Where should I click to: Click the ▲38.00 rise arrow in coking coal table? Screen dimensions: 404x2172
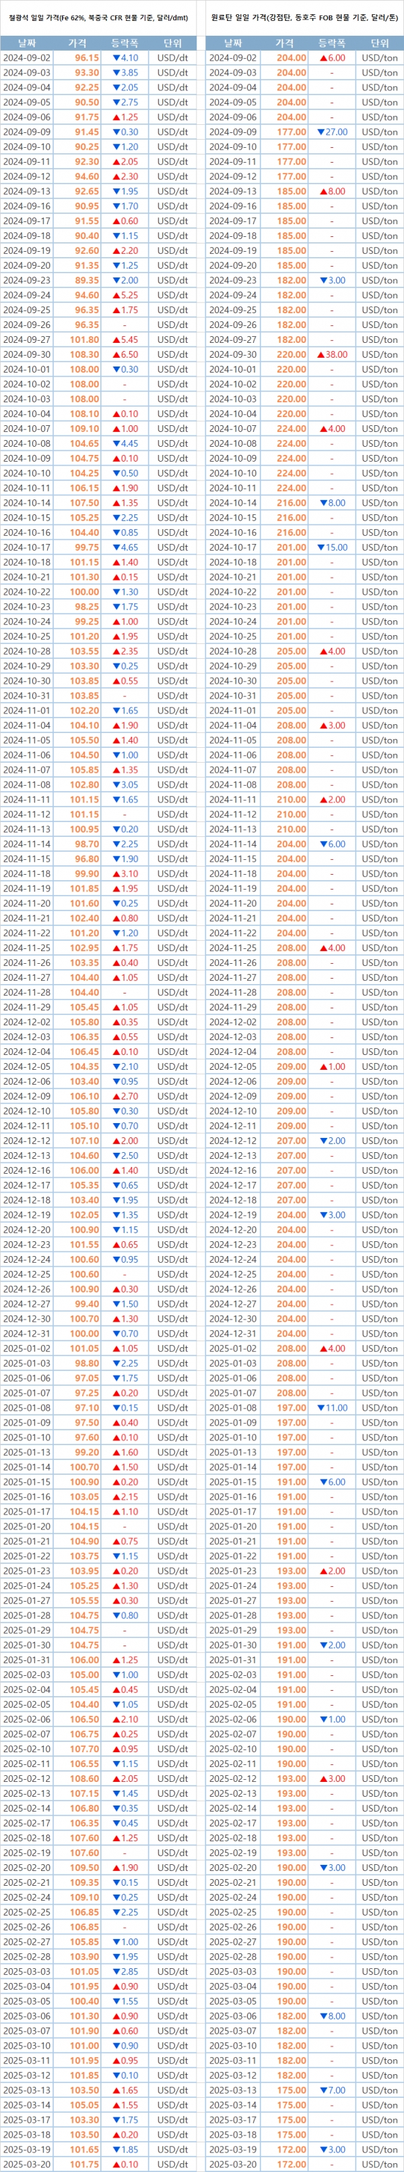click(x=331, y=355)
